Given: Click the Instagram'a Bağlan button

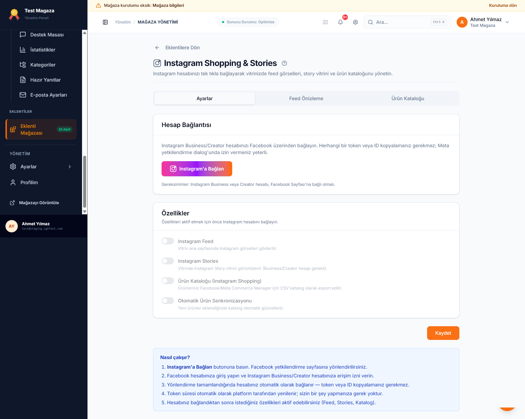Looking at the screenshot, I should 197,169.
